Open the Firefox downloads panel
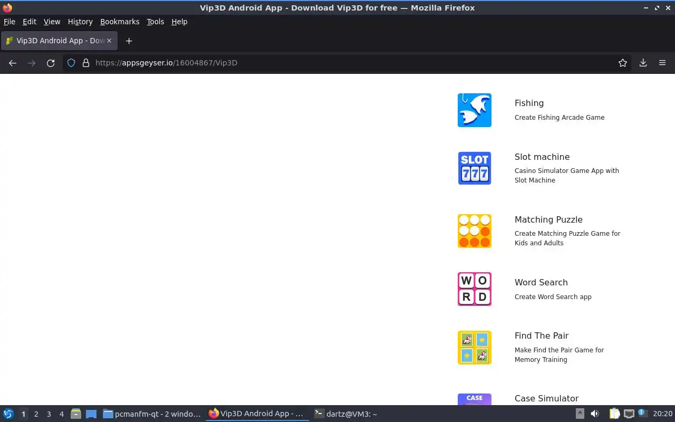The height and width of the screenshot is (422, 675). pos(643,63)
